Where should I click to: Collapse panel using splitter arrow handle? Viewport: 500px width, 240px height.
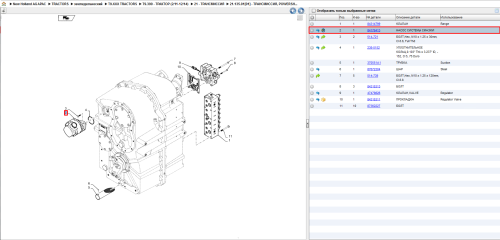click(x=307, y=123)
